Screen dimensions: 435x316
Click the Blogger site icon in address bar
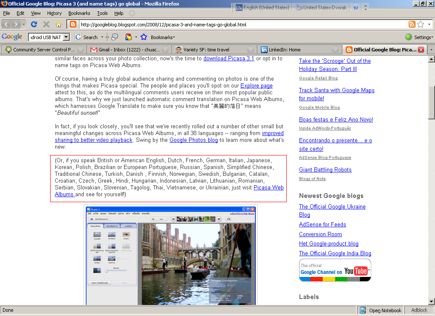73,24
